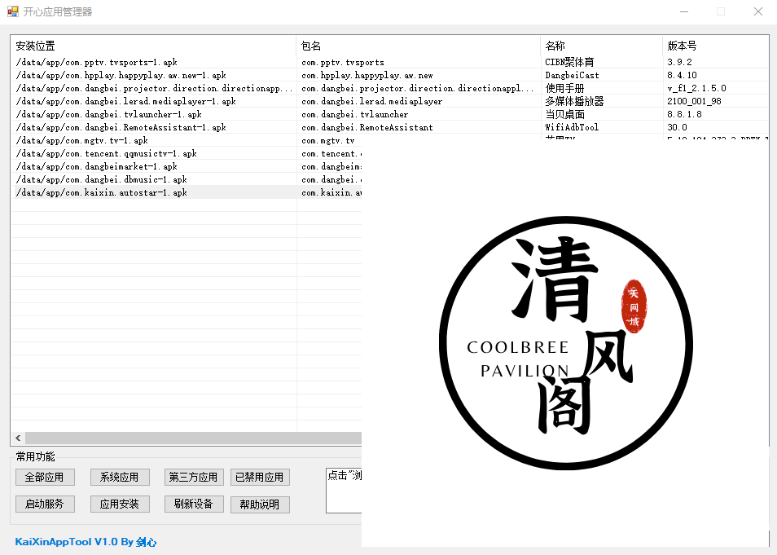Screen dimensions: 777x555
Task: Sort by 包名 column header
Action: [x=418, y=46]
